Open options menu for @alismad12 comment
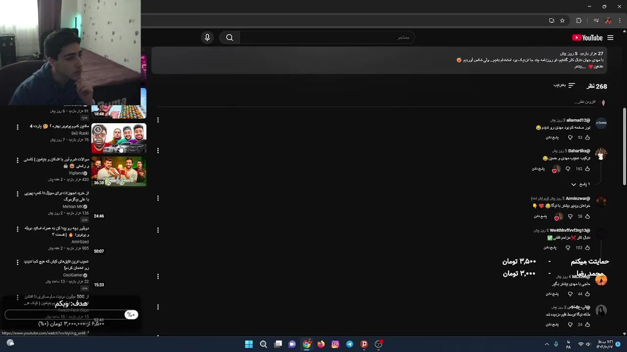The height and width of the screenshot is (352, 627). tap(158, 120)
